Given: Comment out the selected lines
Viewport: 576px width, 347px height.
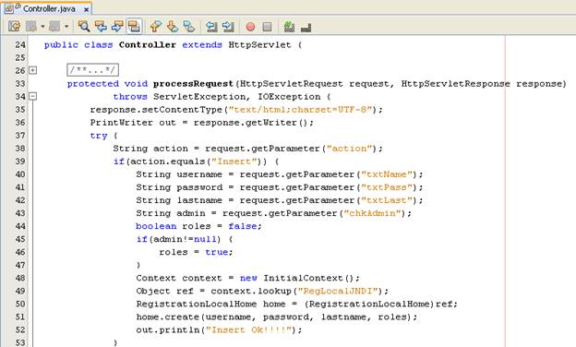Looking at the screenshot, I should click(x=289, y=27).
